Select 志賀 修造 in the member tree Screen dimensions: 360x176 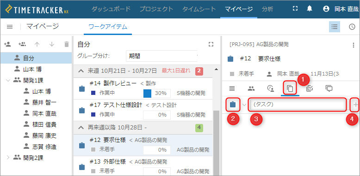coord(44,147)
